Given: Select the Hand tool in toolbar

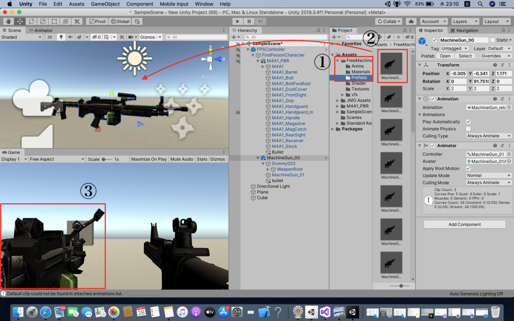Looking at the screenshot, I should (9, 21).
